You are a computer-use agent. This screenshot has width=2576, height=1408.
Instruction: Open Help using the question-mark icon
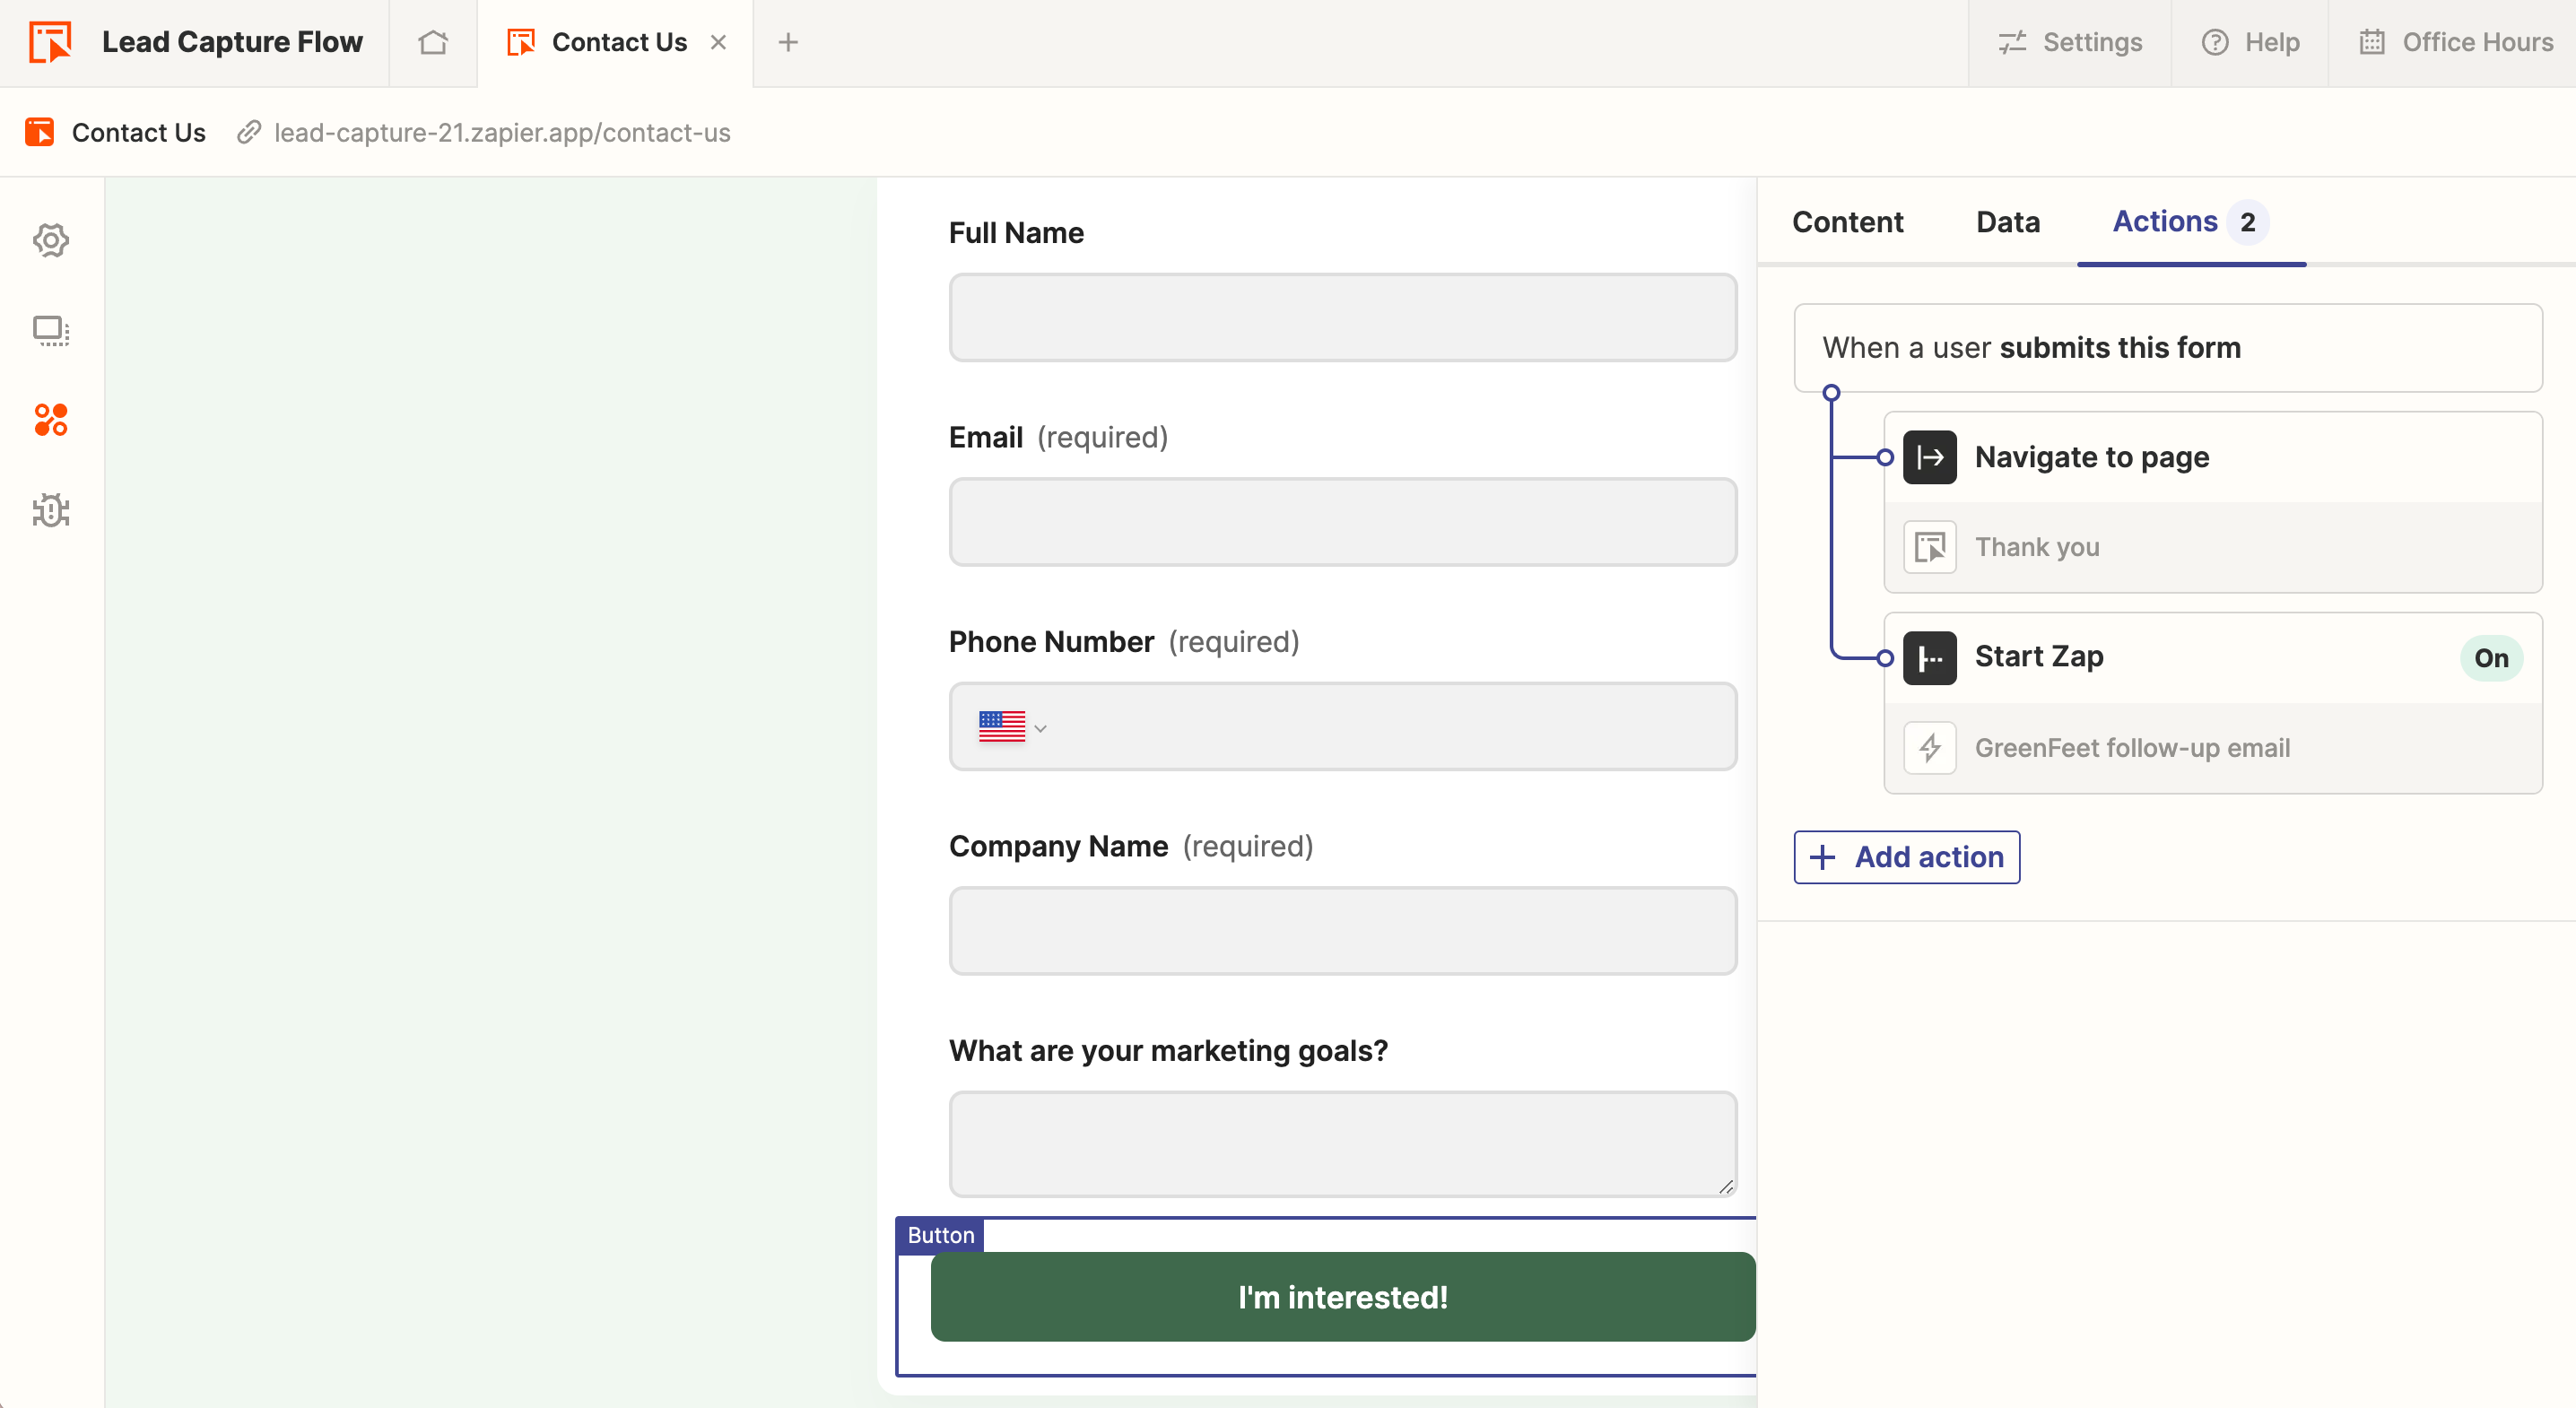tap(2214, 42)
